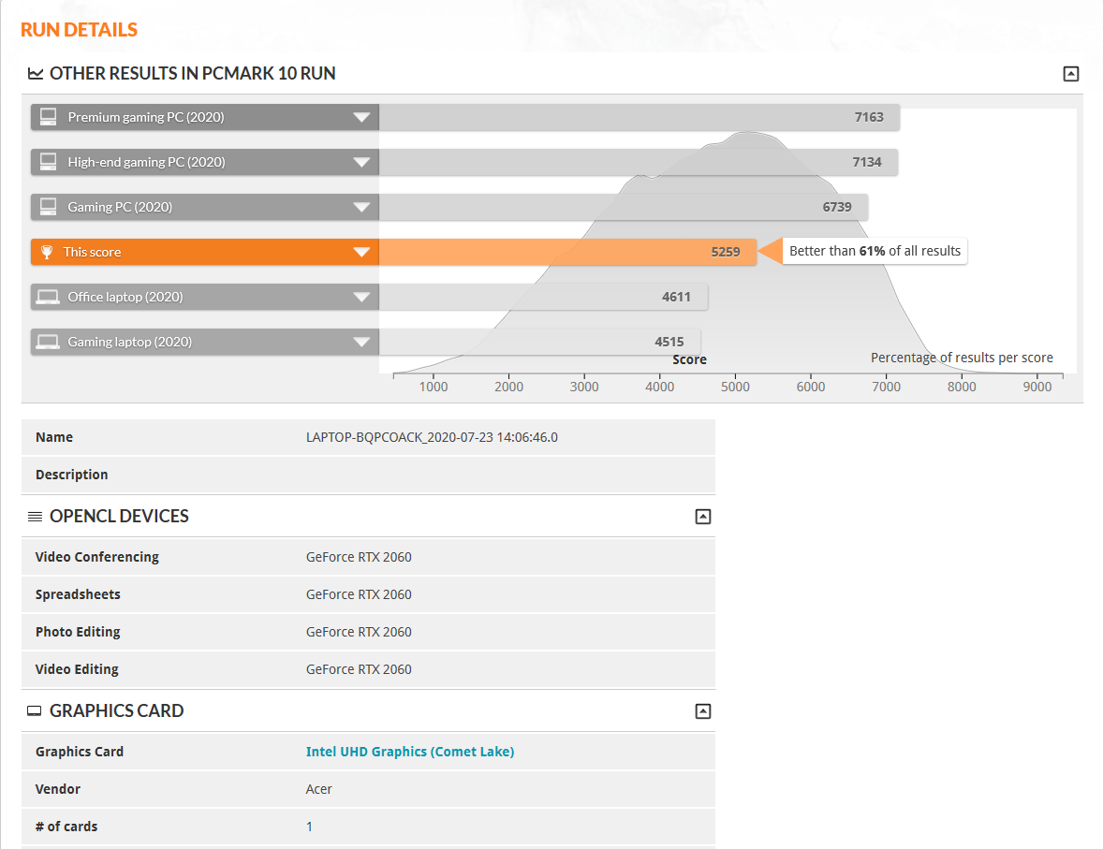Click the desktop icon beside High-end gaming PC
The height and width of the screenshot is (849, 1103).
[49, 162]
